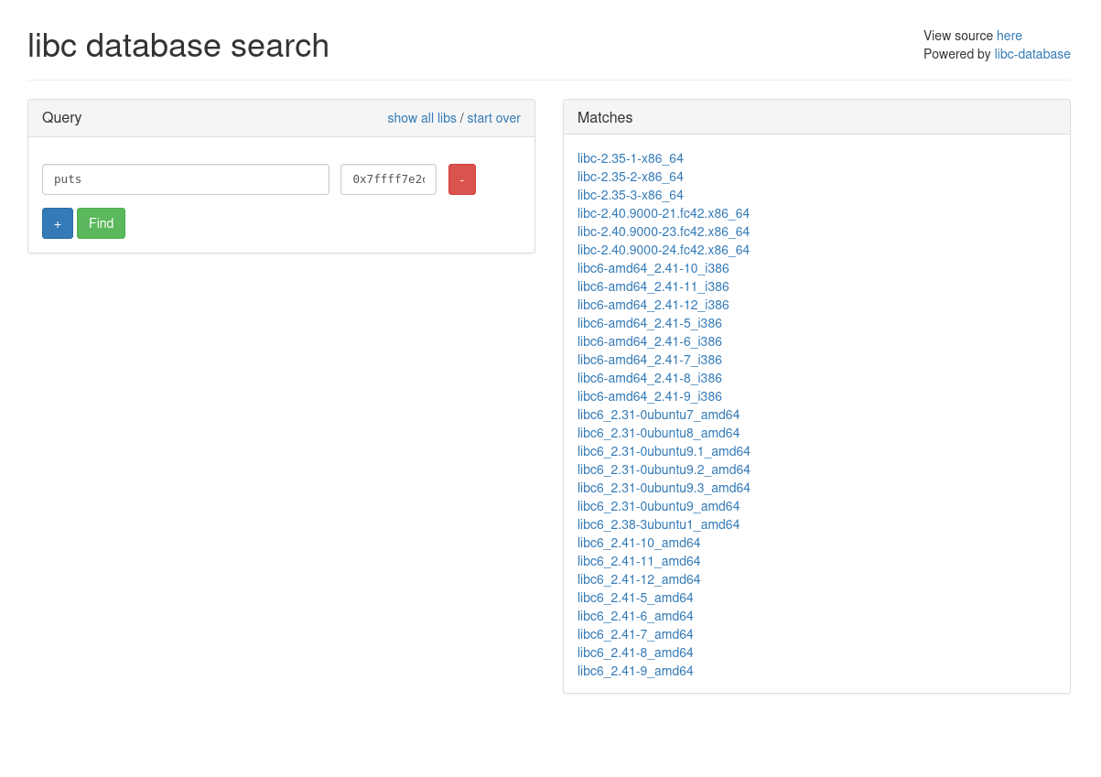1101x777 pixels.
Task: Pick libc6_2.41-9_amd64 at list bottom
Action: pos(635,671)
